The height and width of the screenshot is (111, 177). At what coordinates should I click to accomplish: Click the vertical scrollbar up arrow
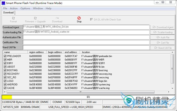[x=172, y=52]
